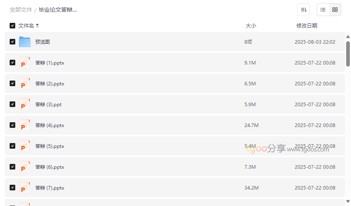Viewport: 351px width, 206px height.
Task: Click the 答辩 (7).pptx file icon
Action: 25,188
